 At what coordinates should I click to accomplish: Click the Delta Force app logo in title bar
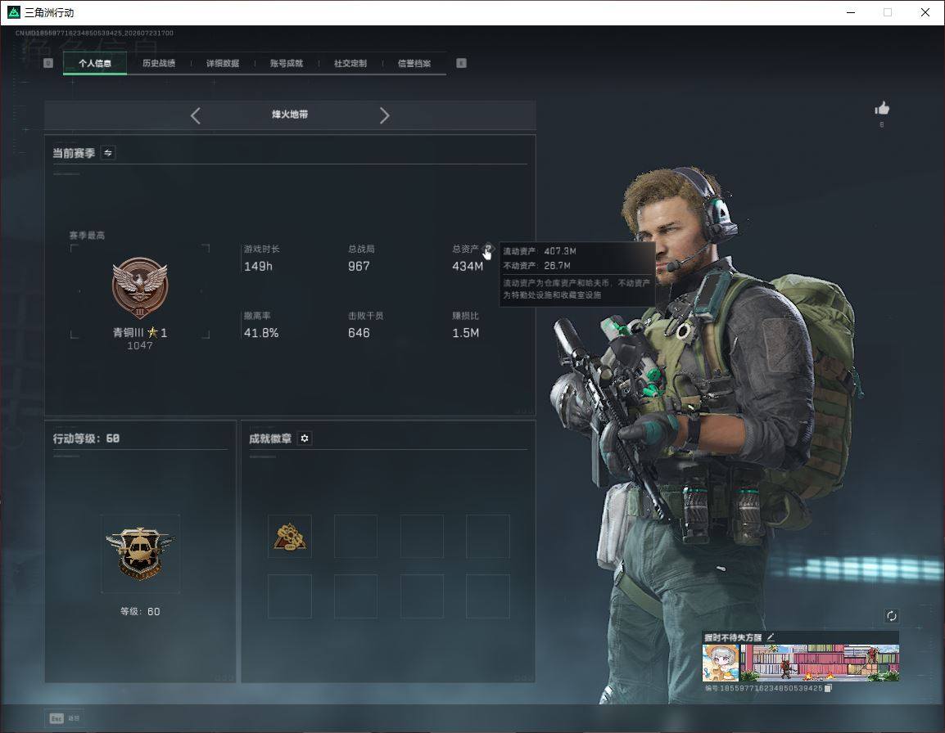[x=13, y=12]
